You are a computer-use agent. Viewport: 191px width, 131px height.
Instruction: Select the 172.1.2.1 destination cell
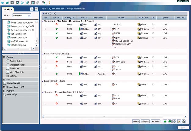click(101, 74)
